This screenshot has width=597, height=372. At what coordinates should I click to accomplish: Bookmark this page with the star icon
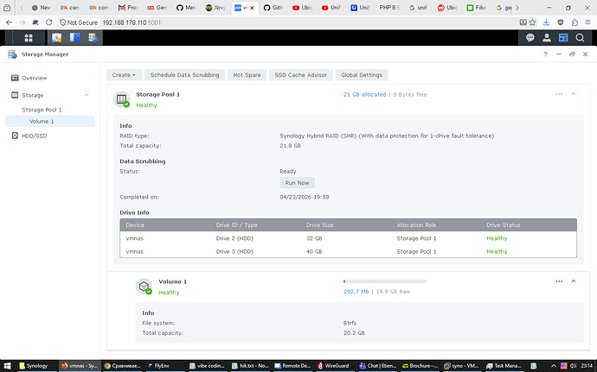[x=532, y=22]
